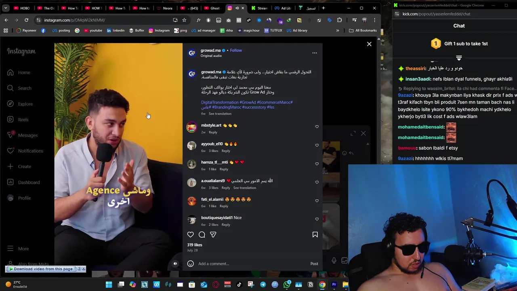Open Dashboard in Instagram sidebar
The width and height of the screenshot is (517, 291).
[x=23, y=182]
